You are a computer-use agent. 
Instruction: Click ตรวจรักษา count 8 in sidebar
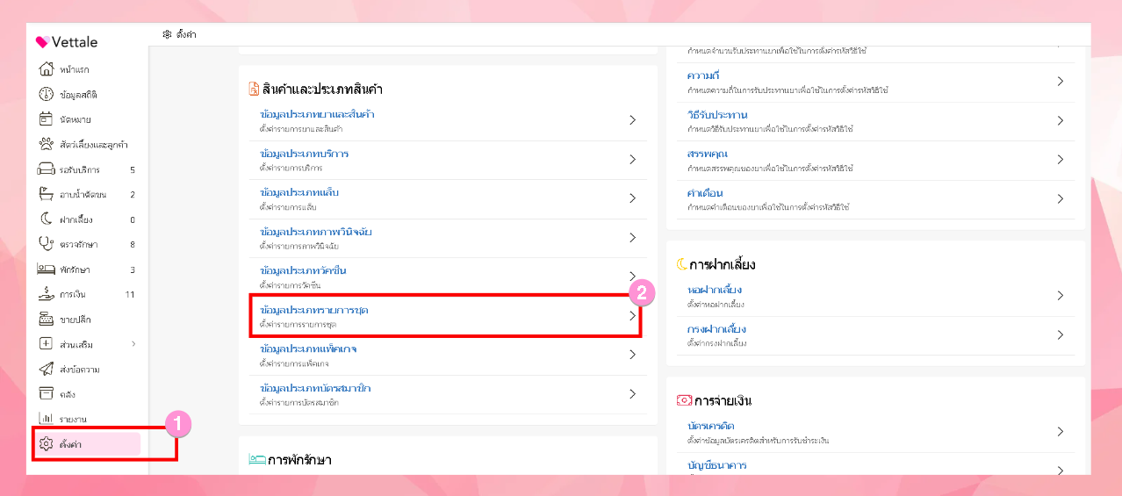click(x=133, y=245)
